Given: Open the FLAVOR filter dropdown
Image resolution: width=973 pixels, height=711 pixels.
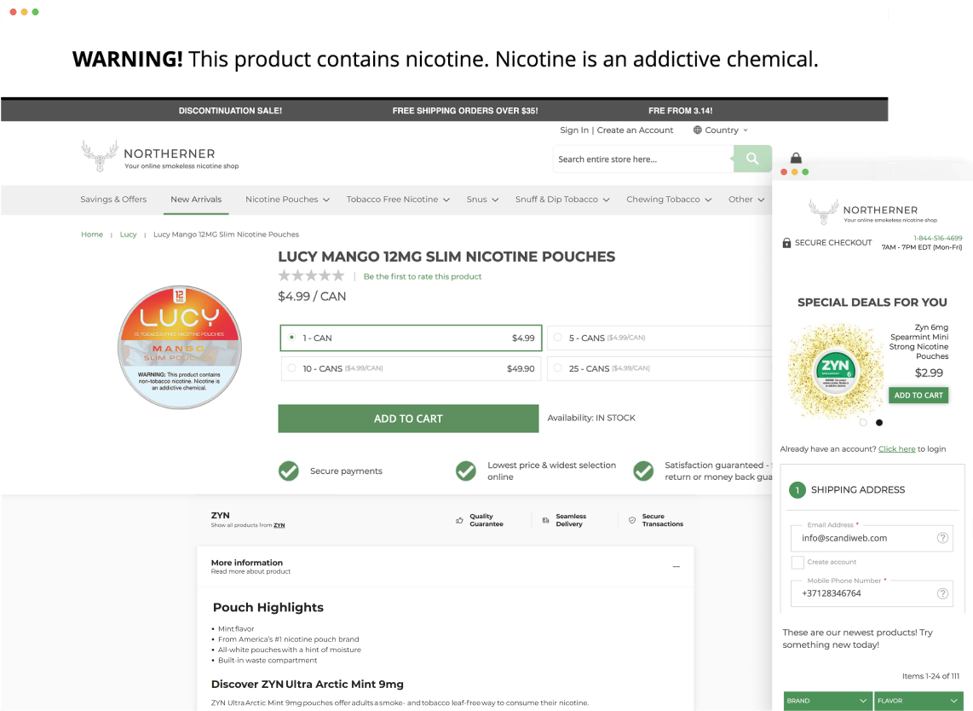Looking at the screenshot, I should point(918,701).
